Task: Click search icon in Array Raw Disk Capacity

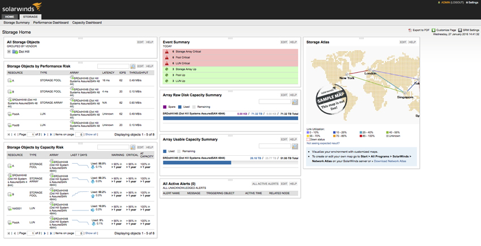Action: coord(295,102)
